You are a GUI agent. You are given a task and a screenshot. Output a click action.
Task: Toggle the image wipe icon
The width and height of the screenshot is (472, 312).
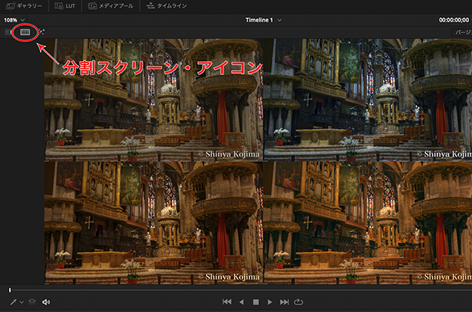pyautogui.click(x=9, y=32)
